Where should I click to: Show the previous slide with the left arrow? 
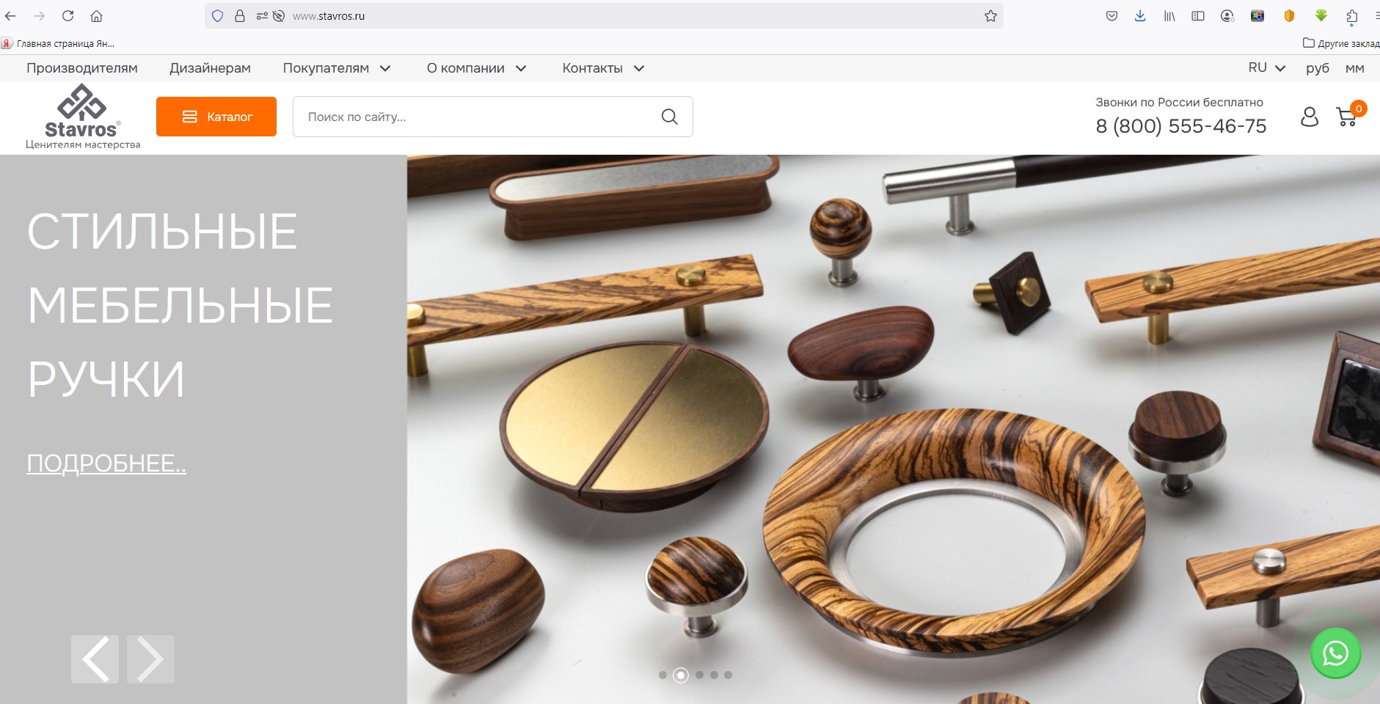[95, 659]
